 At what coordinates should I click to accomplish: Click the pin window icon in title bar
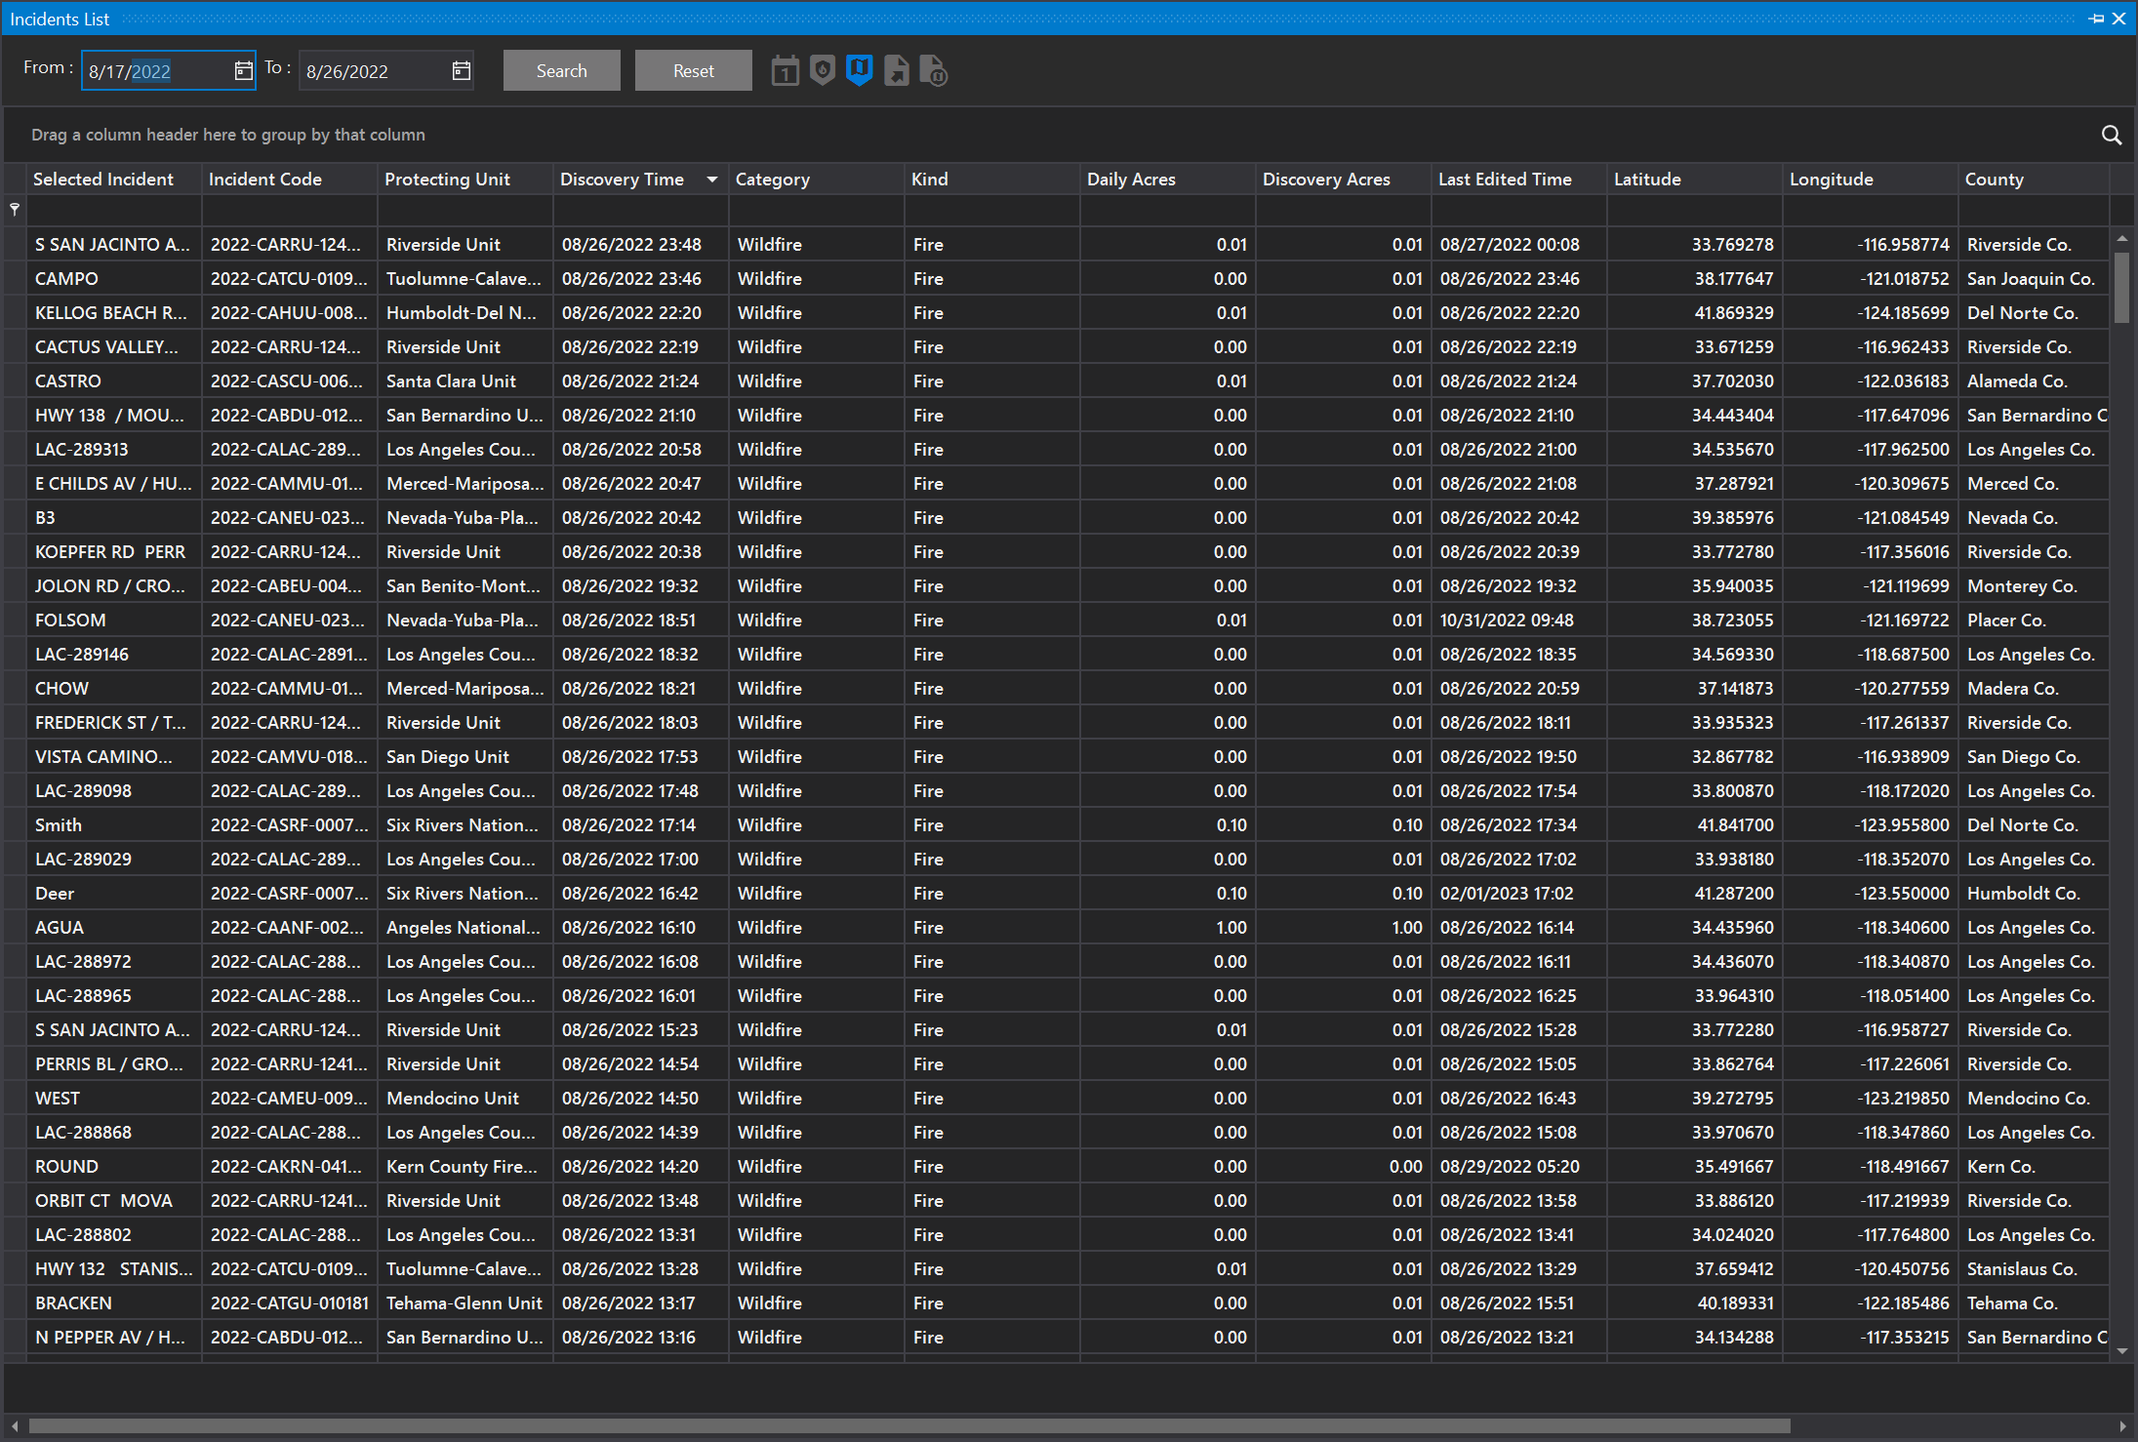click(2096, 19)
